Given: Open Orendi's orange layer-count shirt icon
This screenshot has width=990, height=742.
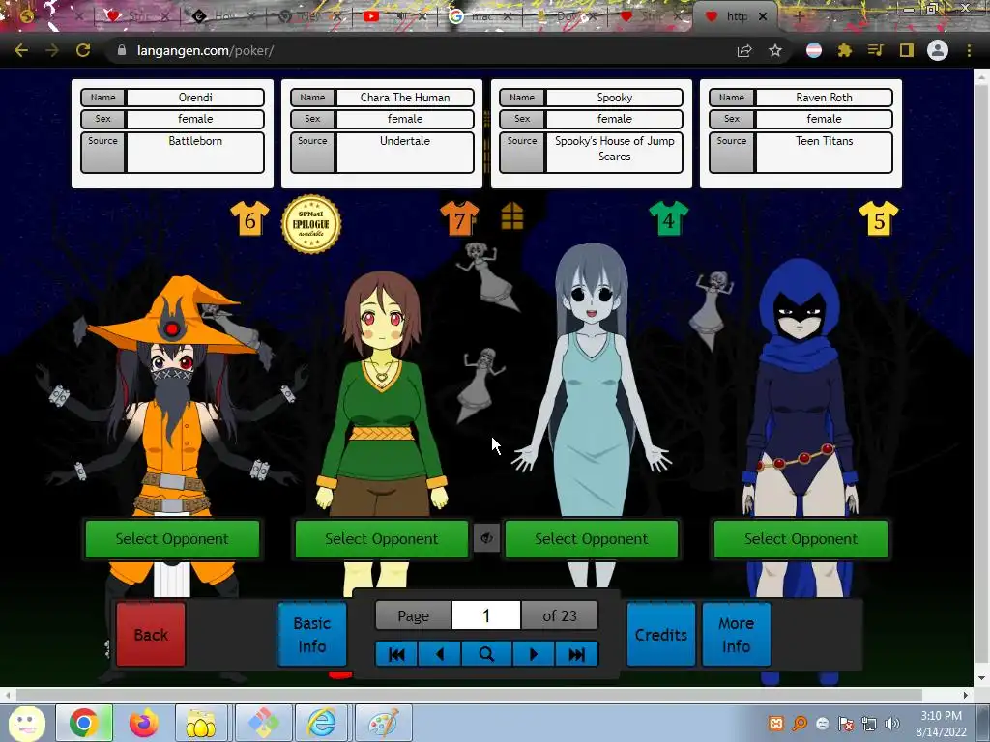Looking at the screenshot, I should [249, 218].
